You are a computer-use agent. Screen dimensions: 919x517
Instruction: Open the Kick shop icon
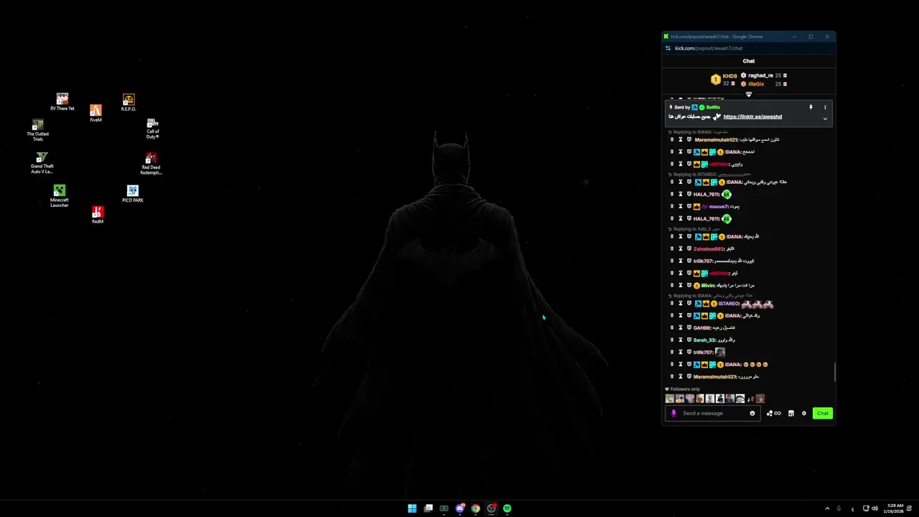point(791,414)
